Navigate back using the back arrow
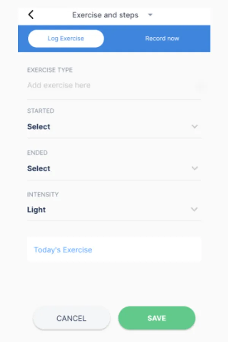 click(30, 14)
